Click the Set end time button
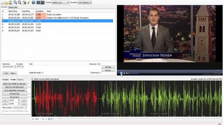Screen dimensions: 223x125 [15, 97]
